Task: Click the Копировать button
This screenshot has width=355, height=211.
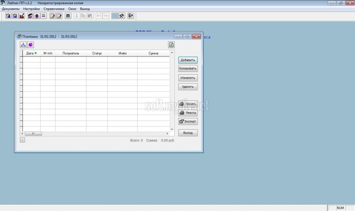Action: tap(188, 68)
